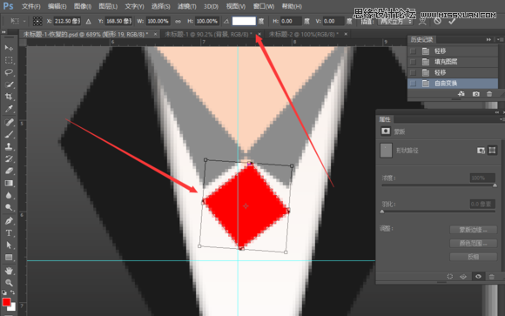Toggle the width-height link aspect ratio

[x=178, y=21]
